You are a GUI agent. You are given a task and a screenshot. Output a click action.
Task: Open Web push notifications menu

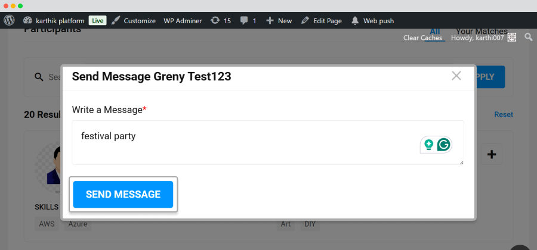(x=372, y=21)
